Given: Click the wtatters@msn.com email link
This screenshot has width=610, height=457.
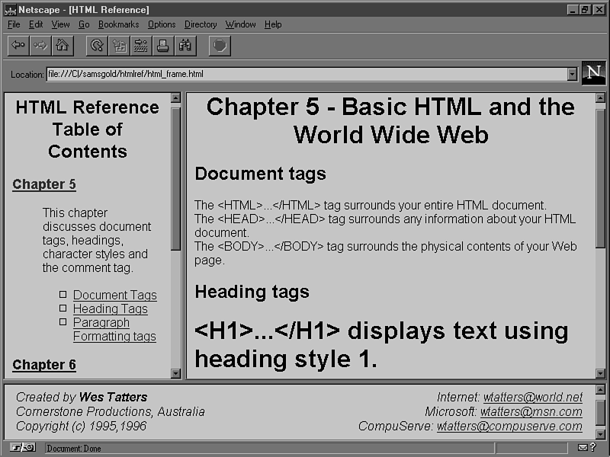Looking at the screenshot, I should tap(531, 411).
